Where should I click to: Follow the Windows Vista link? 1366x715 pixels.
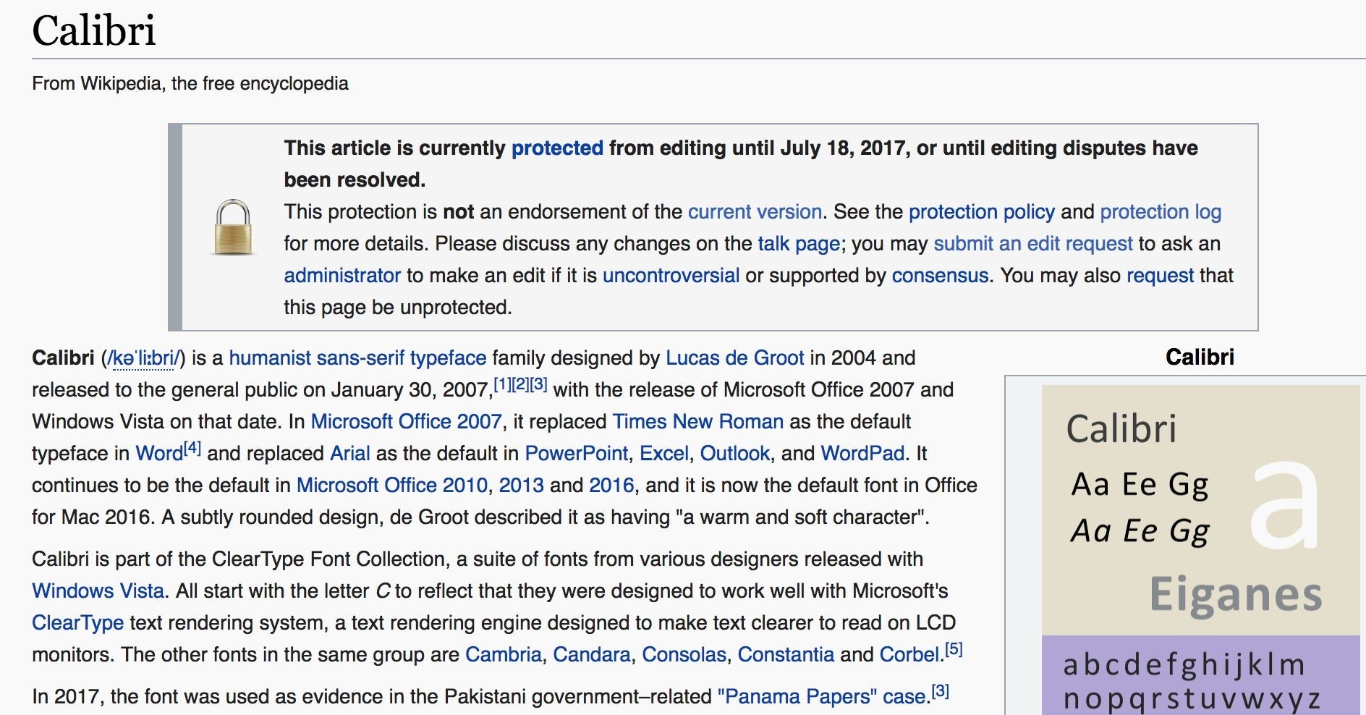(x=98, y=591)
